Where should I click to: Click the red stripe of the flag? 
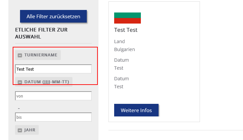128,21
